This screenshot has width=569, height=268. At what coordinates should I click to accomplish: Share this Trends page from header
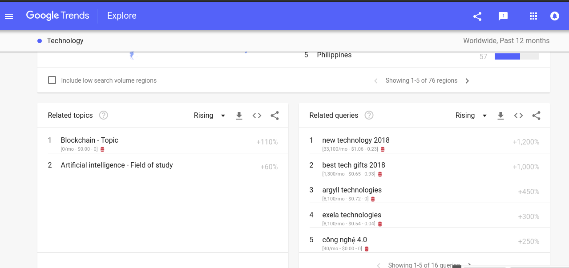pos(477,16)
